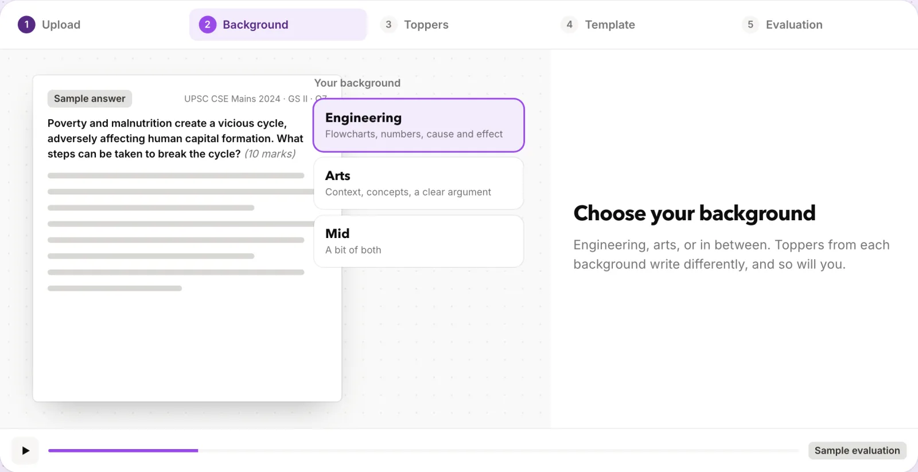Click the step 1 number badge
Viewport: 918px width, 472px height.
[x=26, y=25]
